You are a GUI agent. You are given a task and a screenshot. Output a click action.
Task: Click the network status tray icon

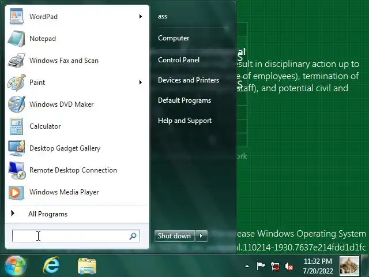275,267
